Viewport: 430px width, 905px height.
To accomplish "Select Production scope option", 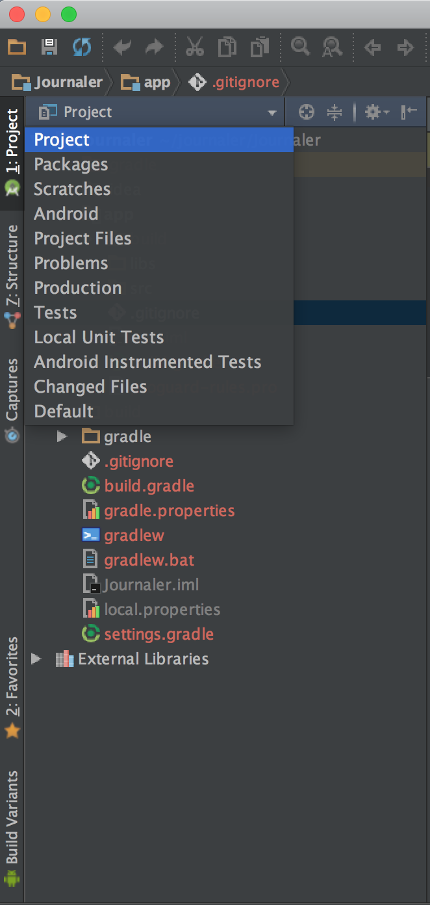I will click(159, 288).
